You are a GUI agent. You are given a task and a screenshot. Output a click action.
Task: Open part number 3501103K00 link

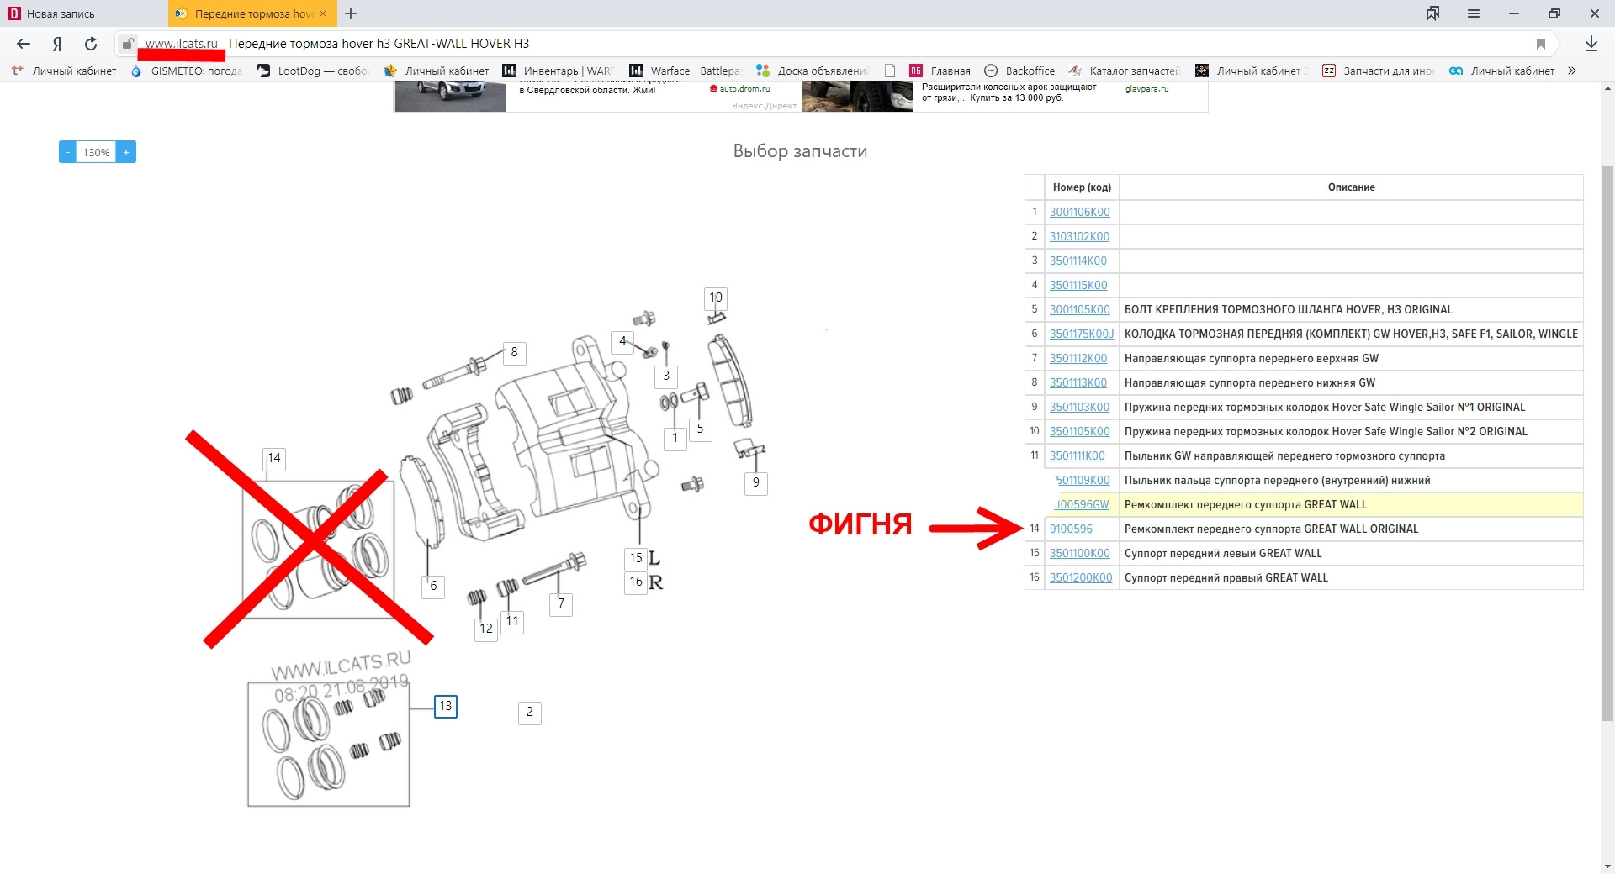[1079, 407]
